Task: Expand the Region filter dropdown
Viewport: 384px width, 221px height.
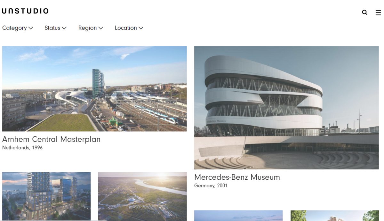Action: pyautogui.click(x=91, y=28)
